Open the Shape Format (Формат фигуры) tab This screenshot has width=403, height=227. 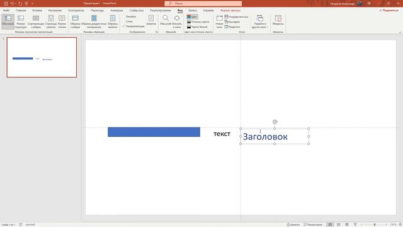pos(230,11)
